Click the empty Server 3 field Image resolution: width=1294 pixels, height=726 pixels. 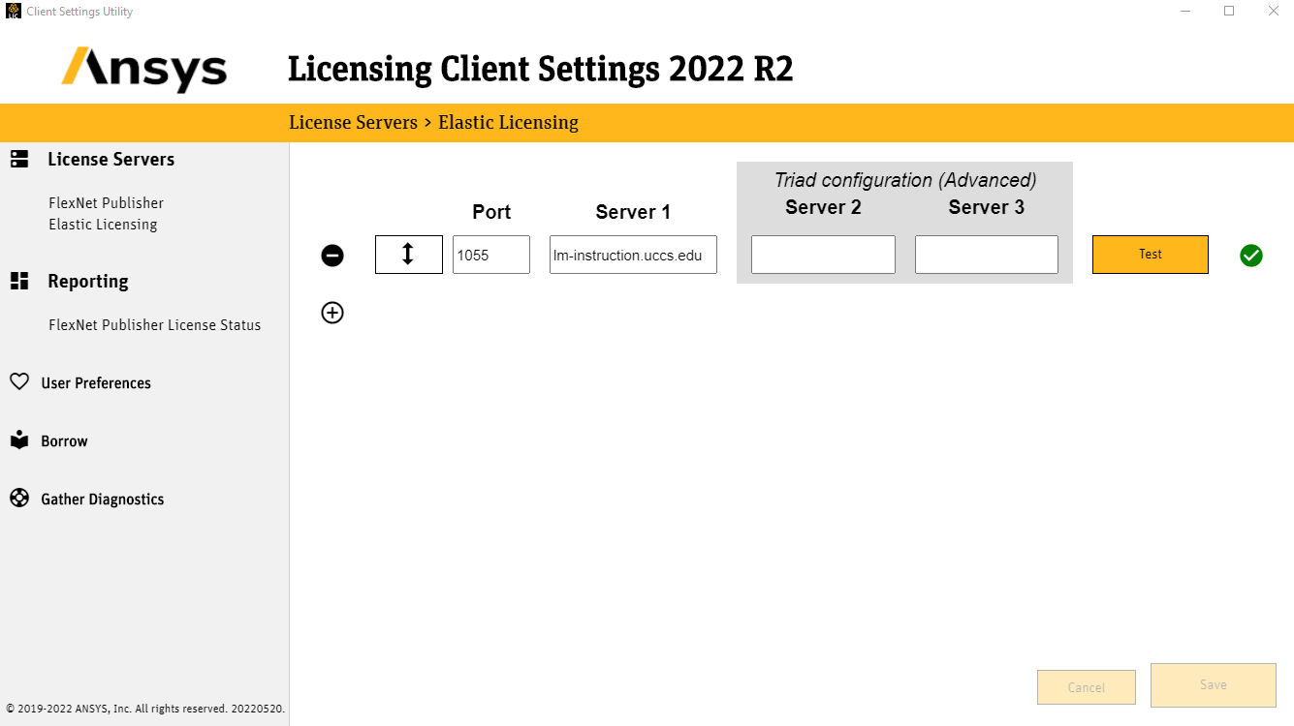coord(987,255)
